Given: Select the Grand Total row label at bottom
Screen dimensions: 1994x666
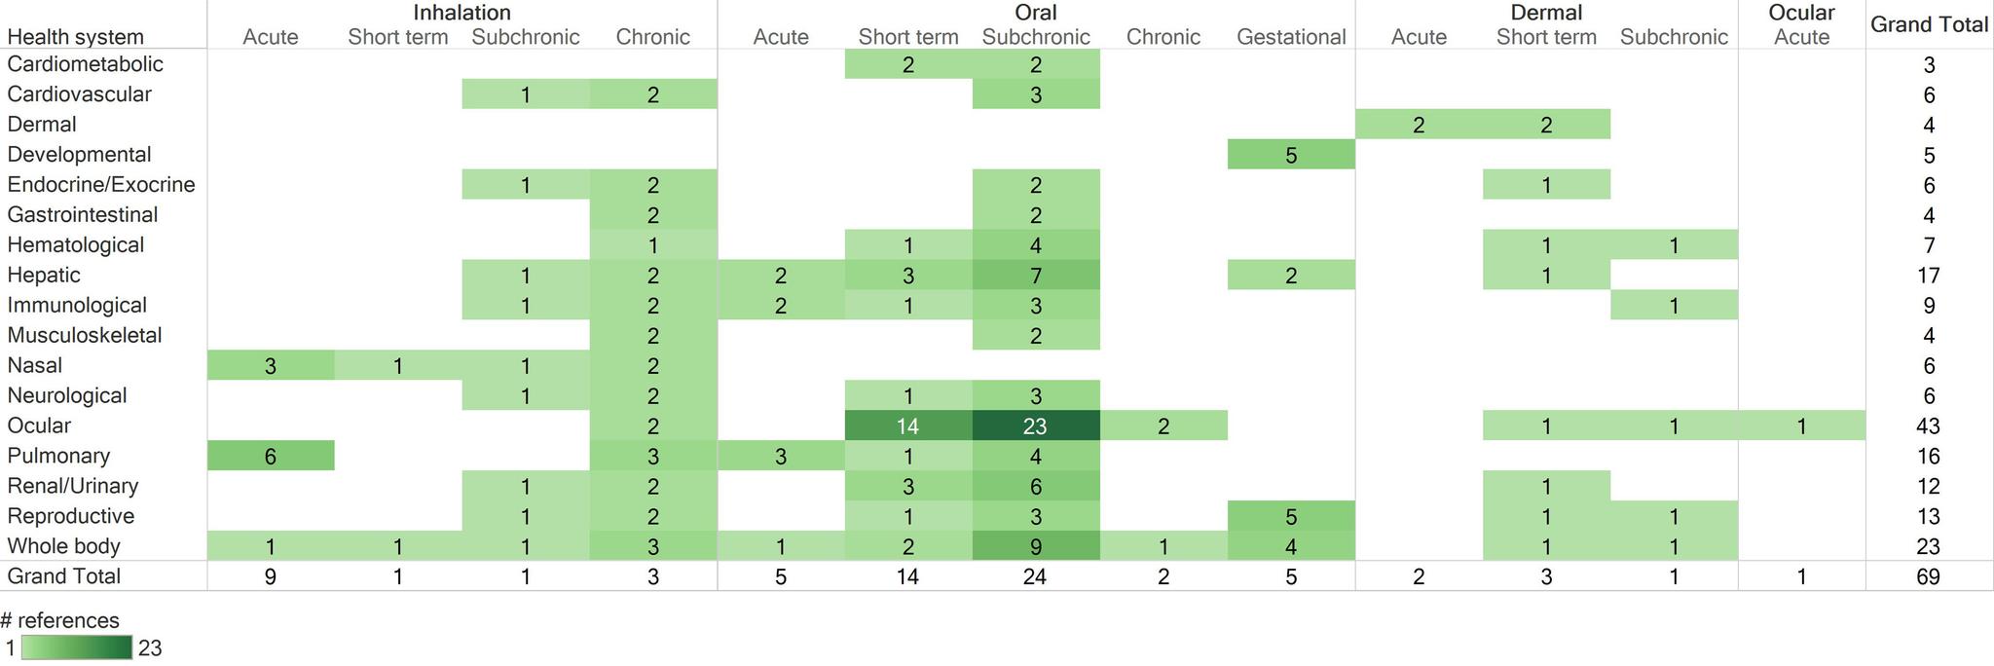Looking at the screenshot, I should (x=63, y=576).
